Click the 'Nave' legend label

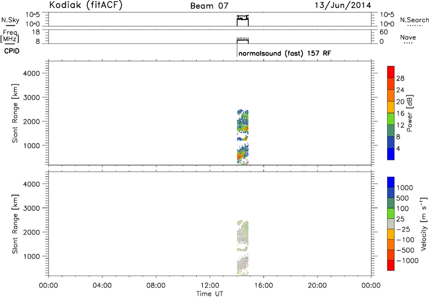pyautogui.click(x=408, y=38)
